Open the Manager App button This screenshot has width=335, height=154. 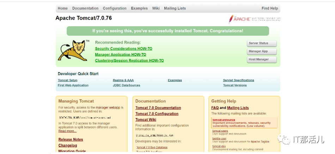pos(262,51)
